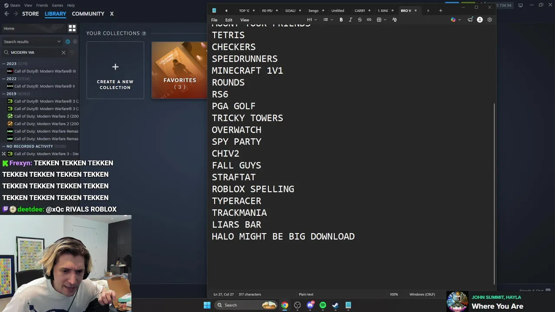Toggle Steam sort by recent activity clock
Viewport: 555px width, 312px height.
coord(68,42)
